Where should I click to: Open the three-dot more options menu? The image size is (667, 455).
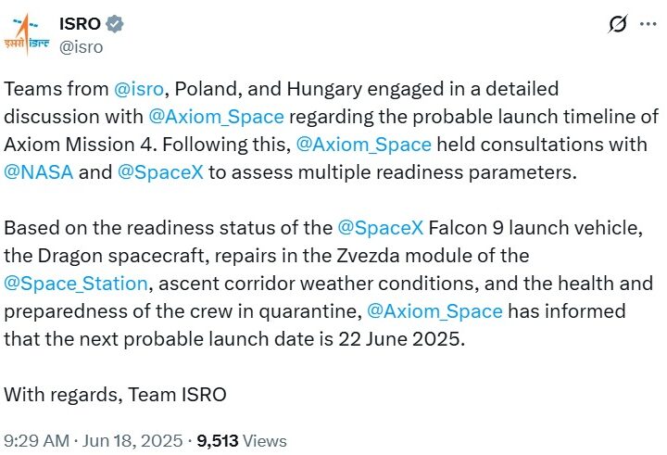coord(648,25)
